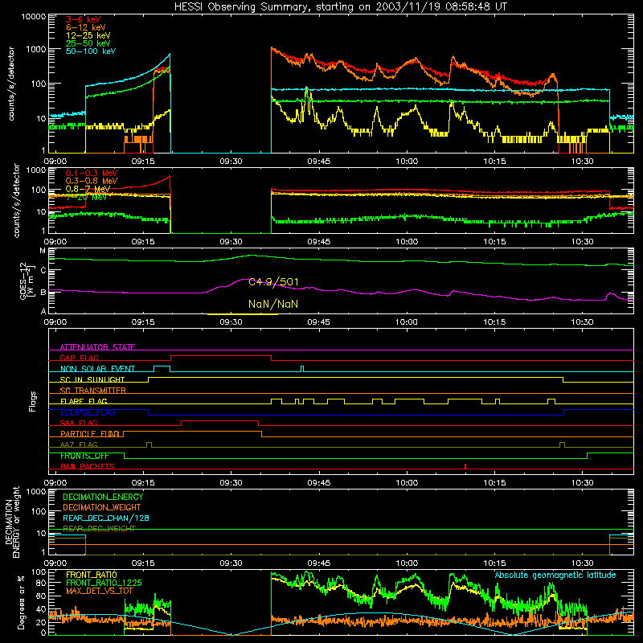Click the 09:30 tick under the top keV panel

click(231, 162)
